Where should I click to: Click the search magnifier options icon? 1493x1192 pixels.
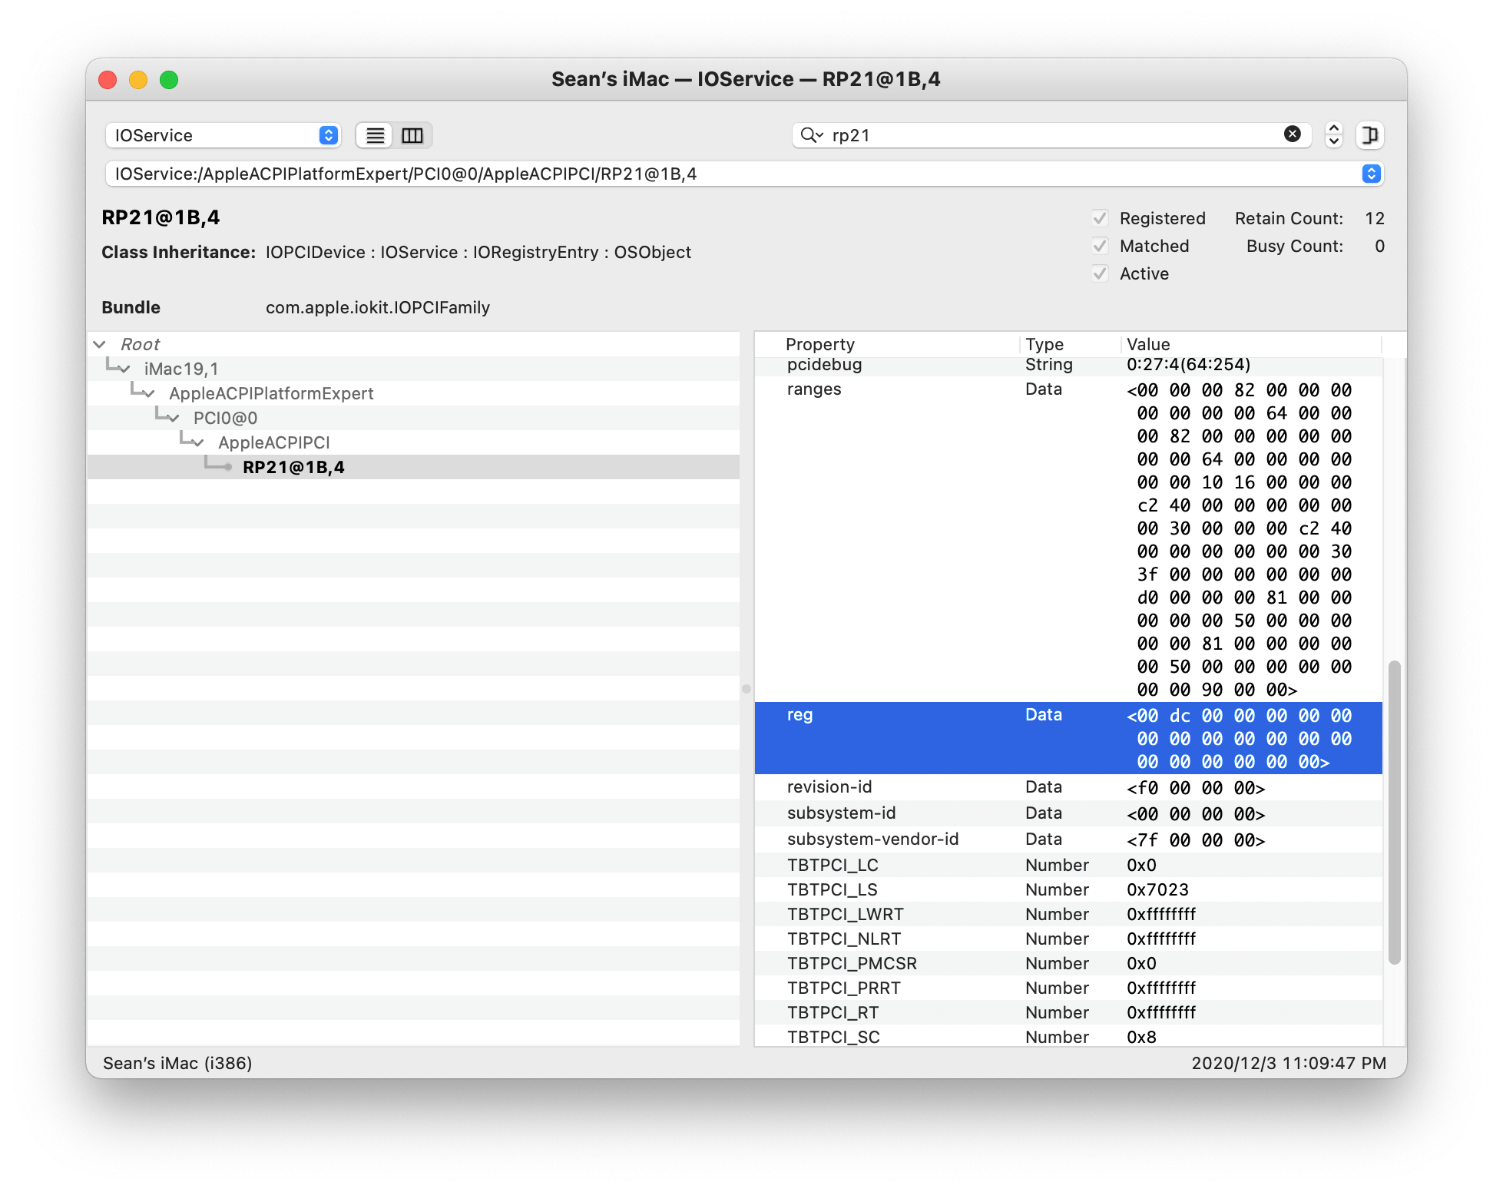[x=812, y=135]
